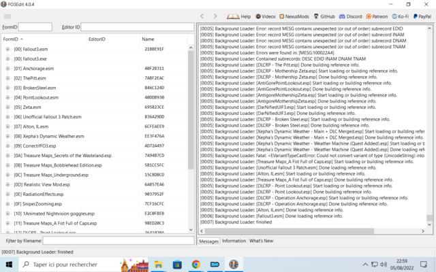Click CRC value 836A29DD

click(155, 117)
